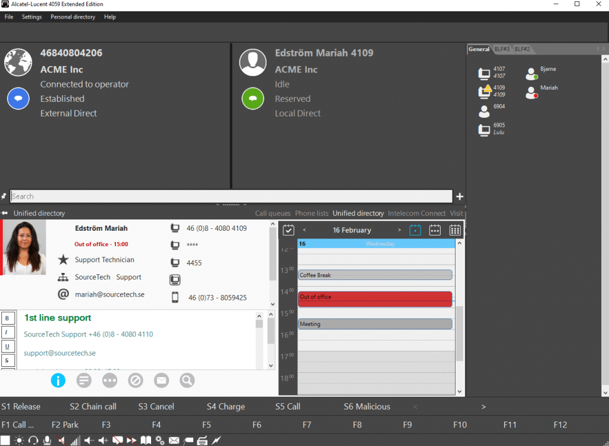Select the General tab
Image resolution: width=609 pixels, height=446 pixels.
point(479,49)
